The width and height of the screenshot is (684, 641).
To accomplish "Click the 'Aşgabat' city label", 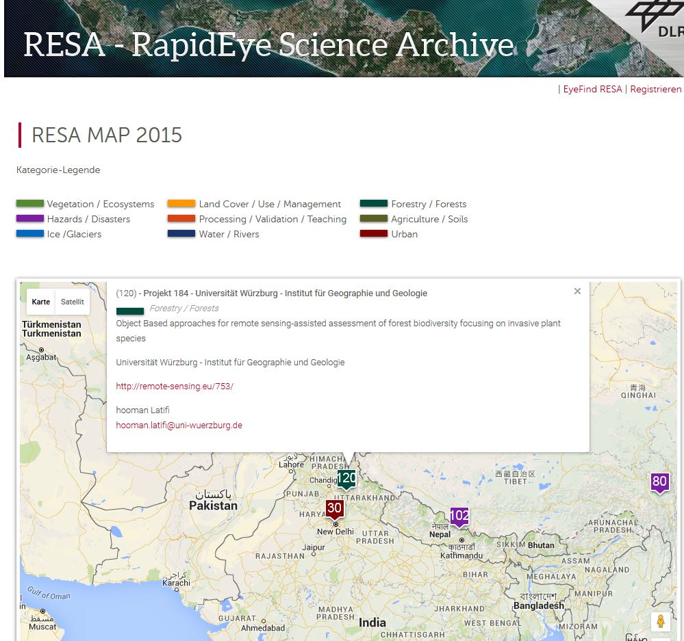I will click(x=42, y=358).
